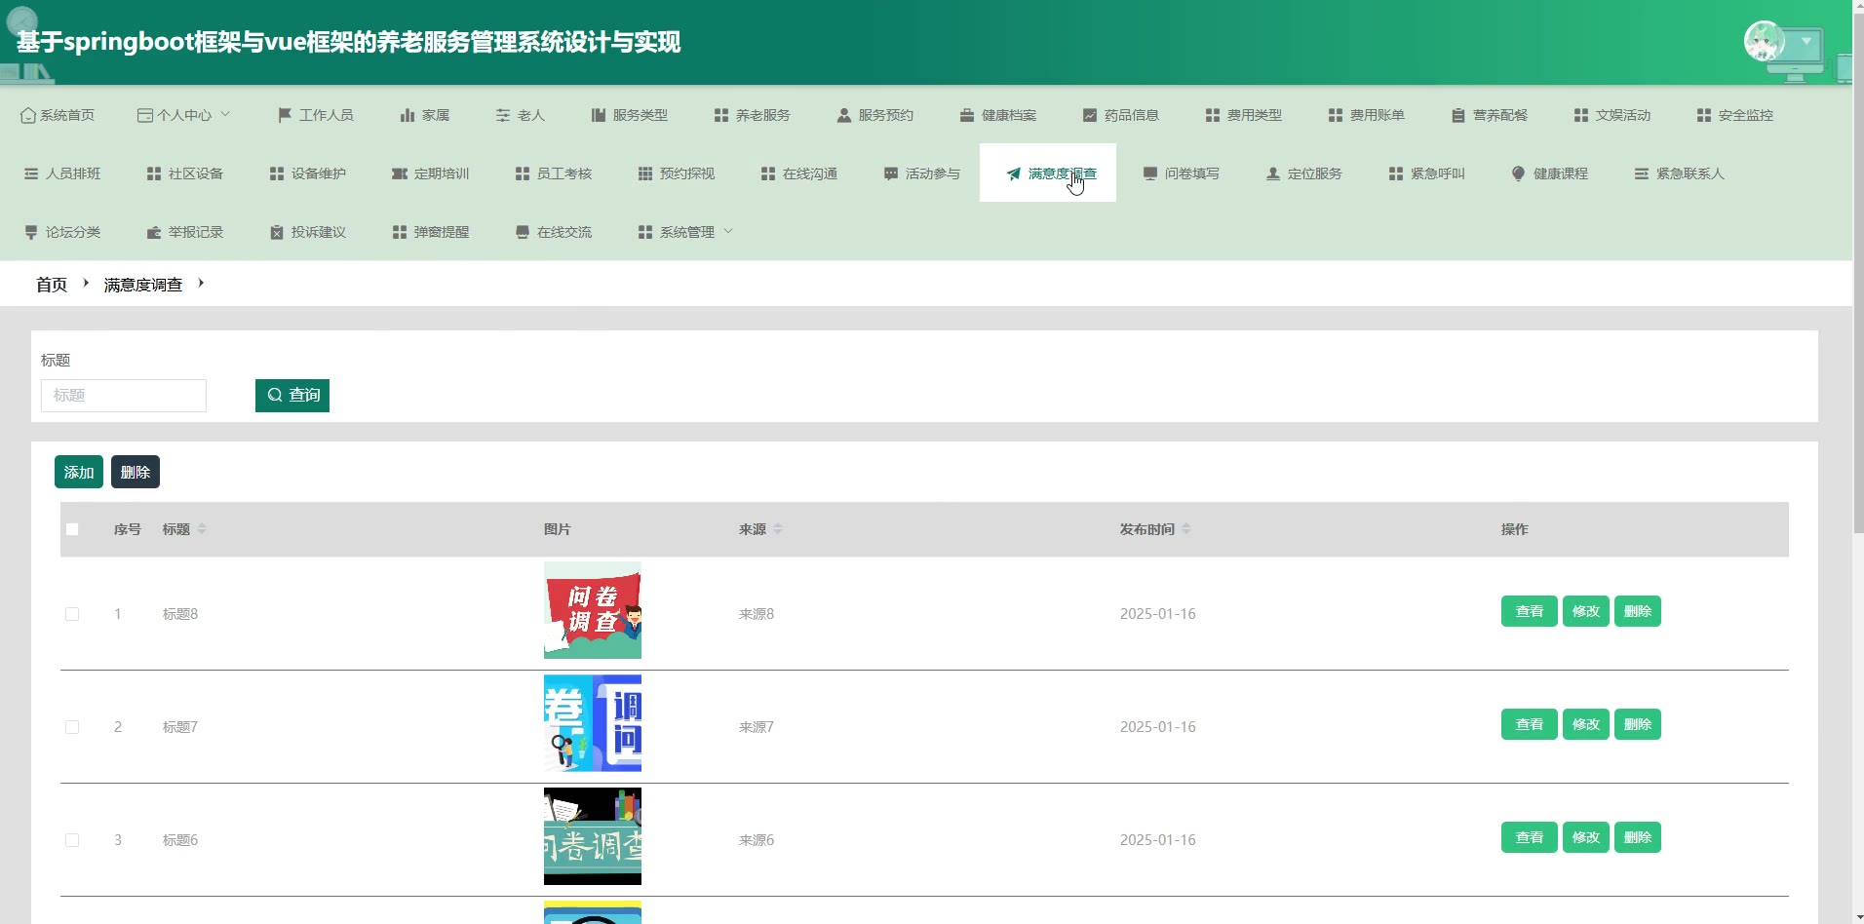
Task: Open the thumbnail image for 标题8
Action: tap(593, 610)
